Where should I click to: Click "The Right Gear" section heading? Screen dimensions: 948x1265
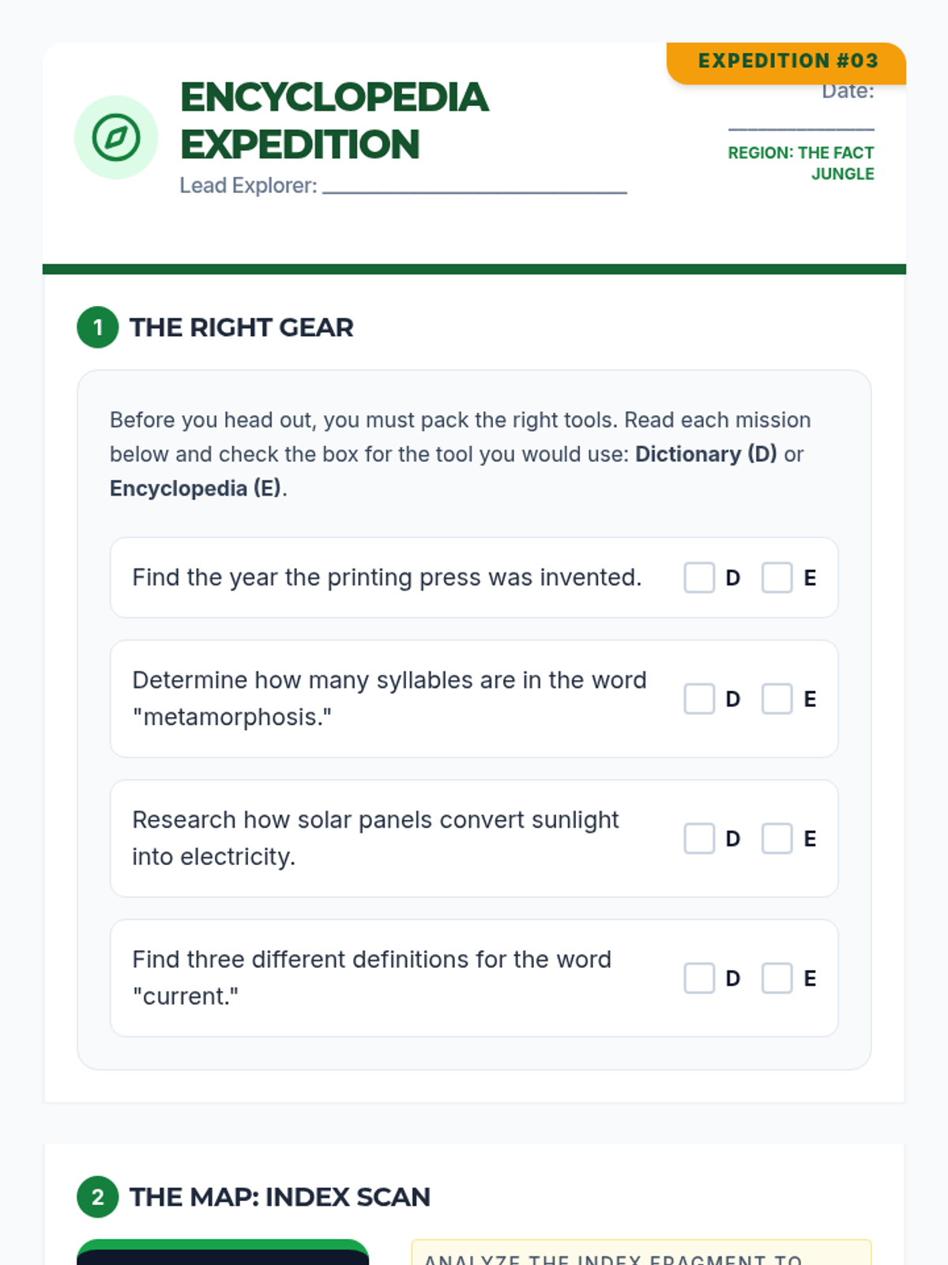coord(241,327)
